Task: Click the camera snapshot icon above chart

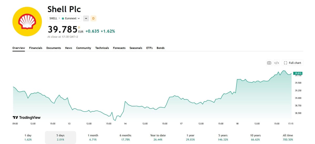Action: click(x=269, y=63)
